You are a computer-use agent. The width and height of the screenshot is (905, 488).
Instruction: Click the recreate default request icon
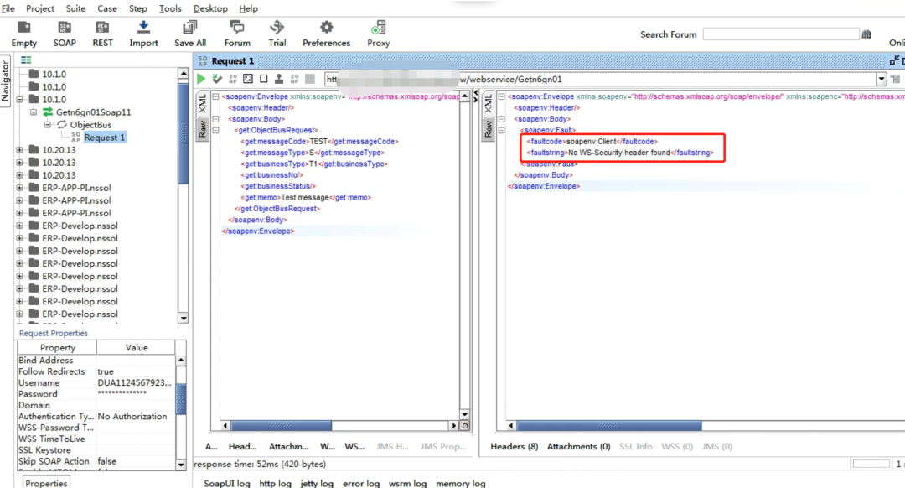[248, 79]
